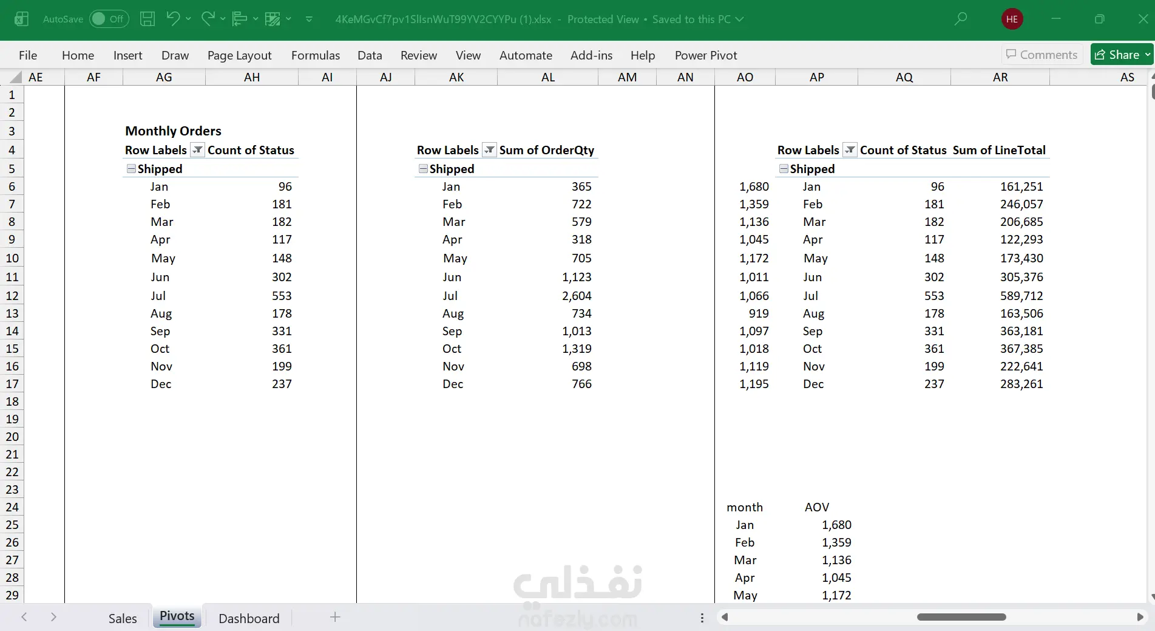Switch to the Insert ribbon tab
This screenshot has height=631, width=1155.
coord(127,55)
